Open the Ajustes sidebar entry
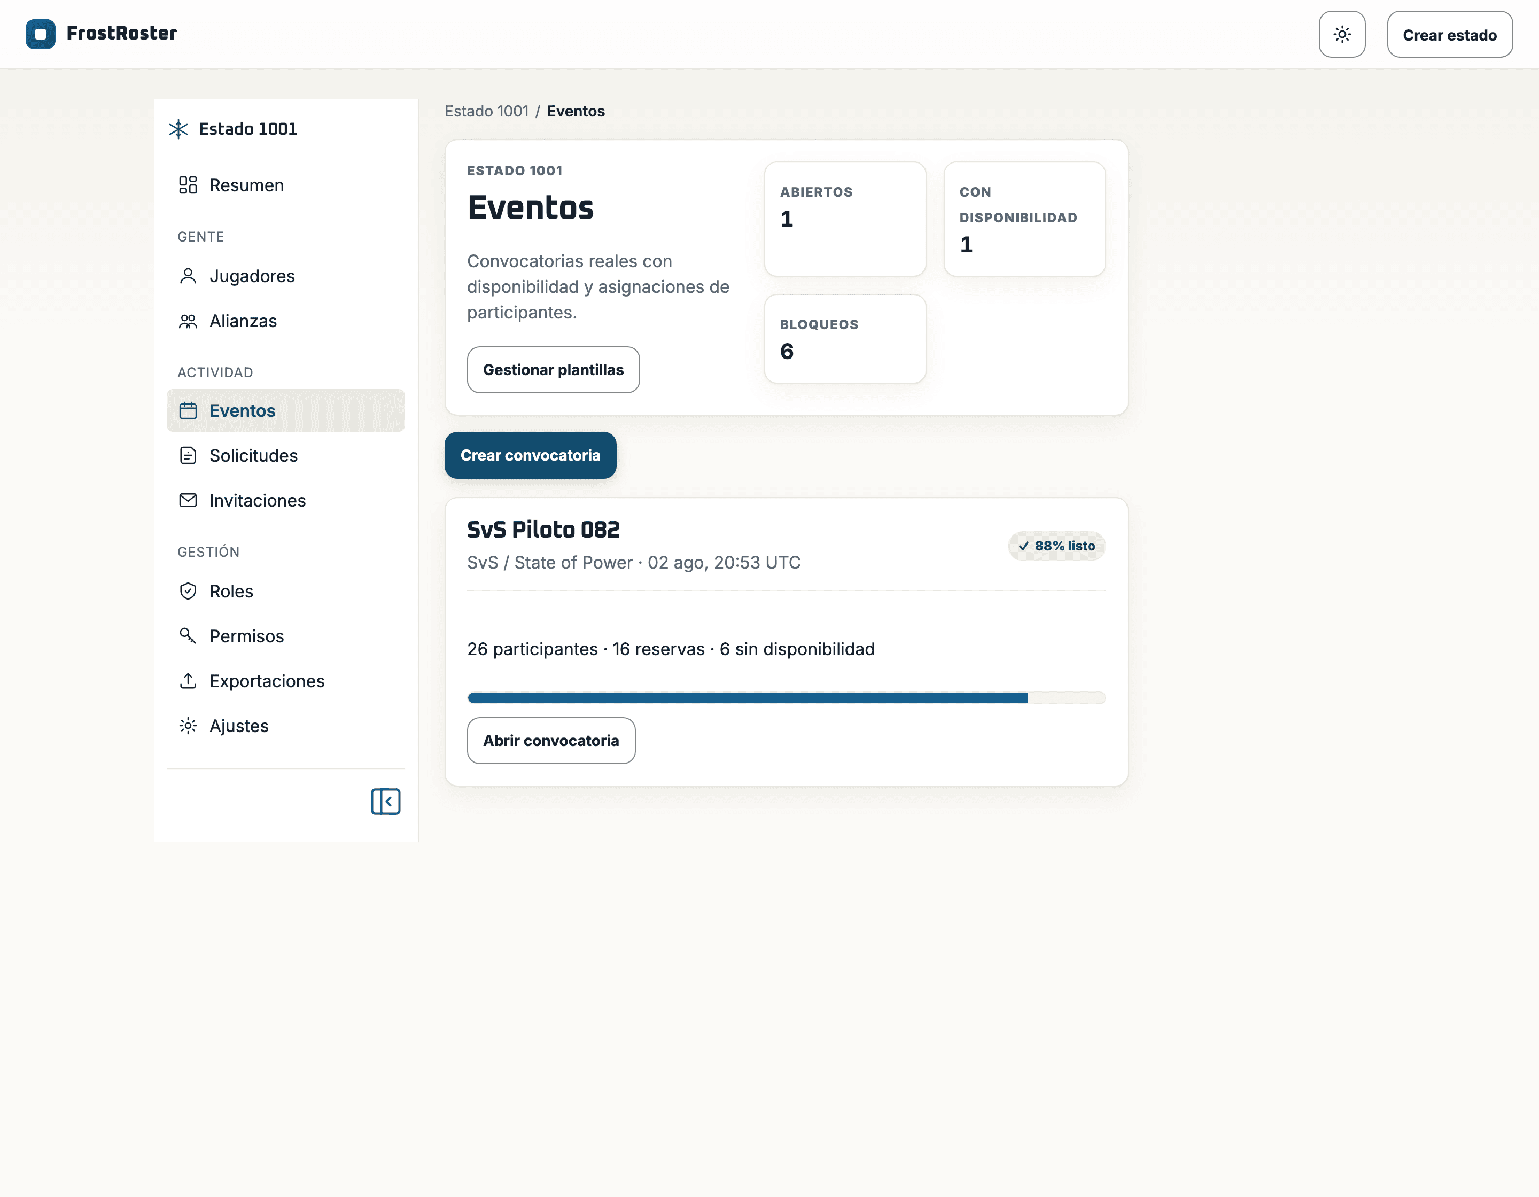The image size is (1539, 1197). 285,726
